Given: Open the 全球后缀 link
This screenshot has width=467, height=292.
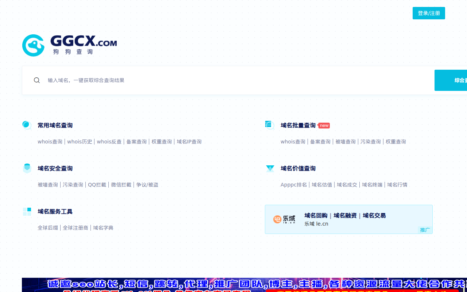Looking at the screenshot, I should point(48,228).
